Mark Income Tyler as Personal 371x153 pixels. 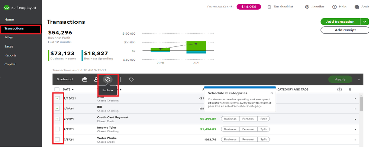click(x=248, y=129)
